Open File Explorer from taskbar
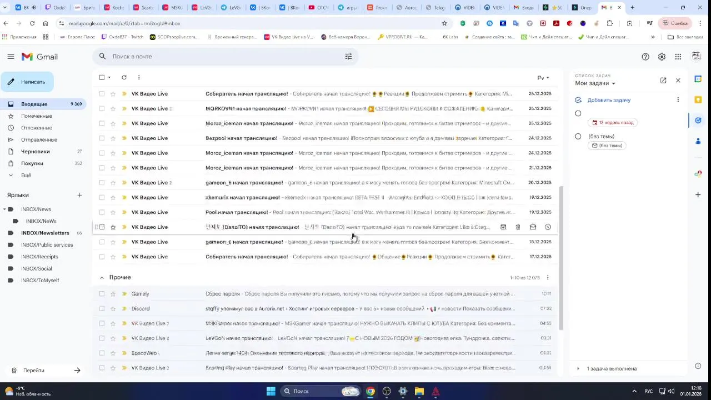 click(419, 391)
